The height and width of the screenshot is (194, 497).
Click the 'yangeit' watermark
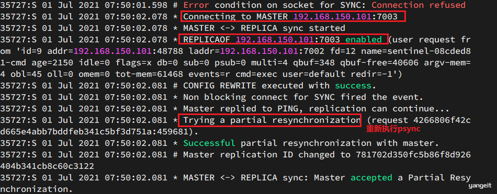click(479, 186)
